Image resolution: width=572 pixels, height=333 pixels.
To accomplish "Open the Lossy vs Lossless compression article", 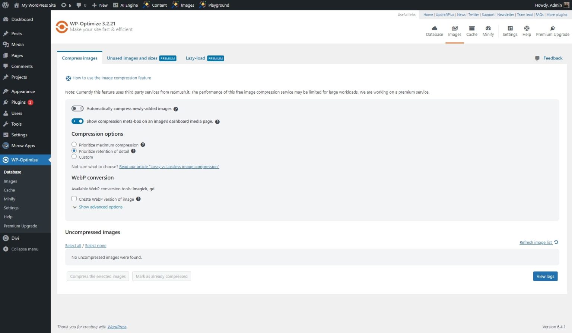I will click(x=169, y=166).
